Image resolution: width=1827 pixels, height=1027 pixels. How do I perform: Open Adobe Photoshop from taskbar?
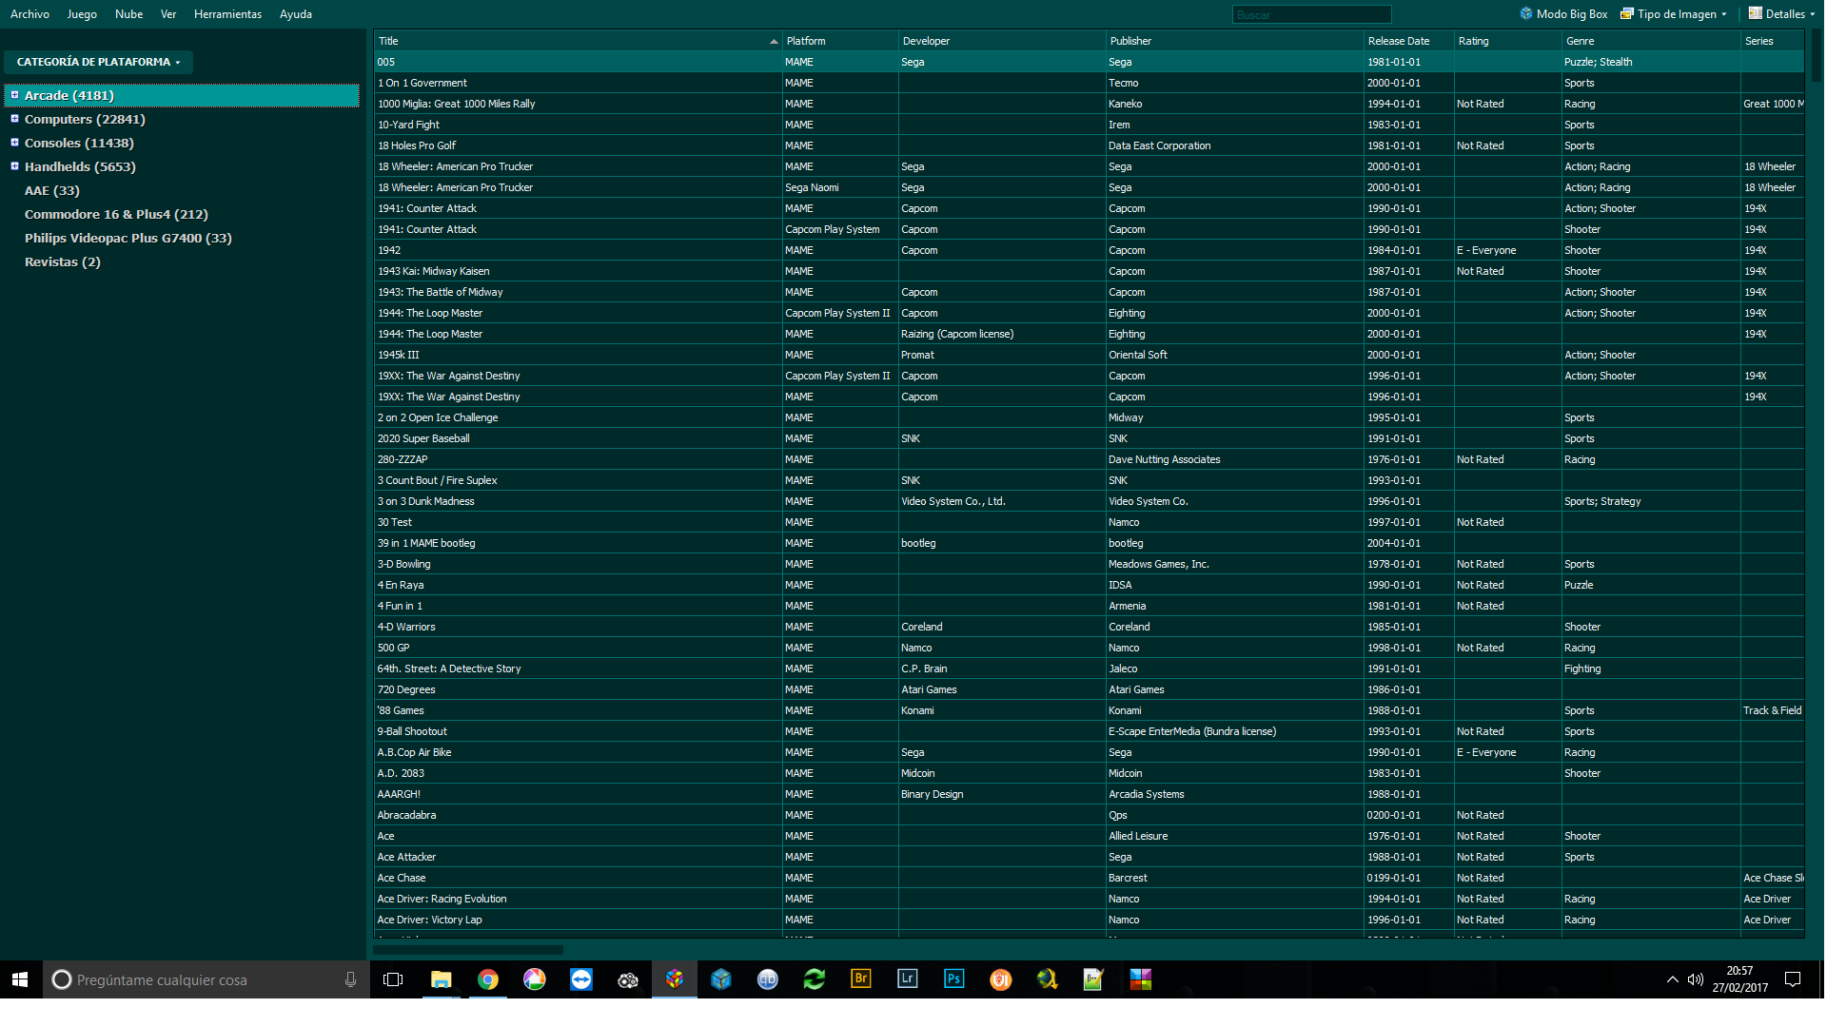(953, 979)
